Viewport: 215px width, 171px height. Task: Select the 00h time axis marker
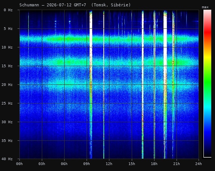point(19,164)
